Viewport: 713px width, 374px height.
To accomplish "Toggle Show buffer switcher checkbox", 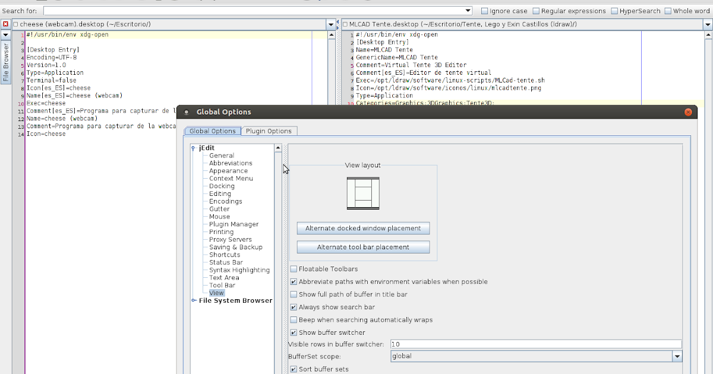I will 327,332.
